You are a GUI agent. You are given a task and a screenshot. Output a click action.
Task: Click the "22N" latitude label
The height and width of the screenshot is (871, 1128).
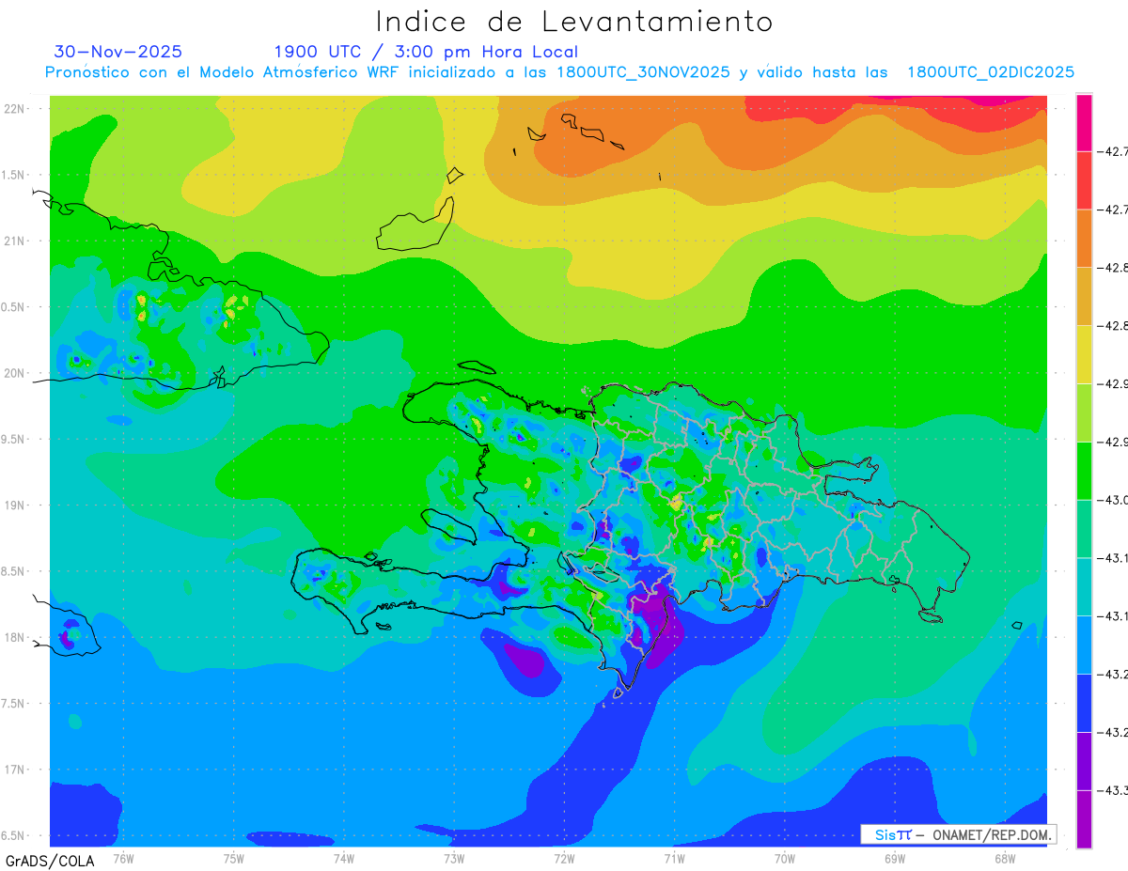pyautogui.click(x=15, y=108)
